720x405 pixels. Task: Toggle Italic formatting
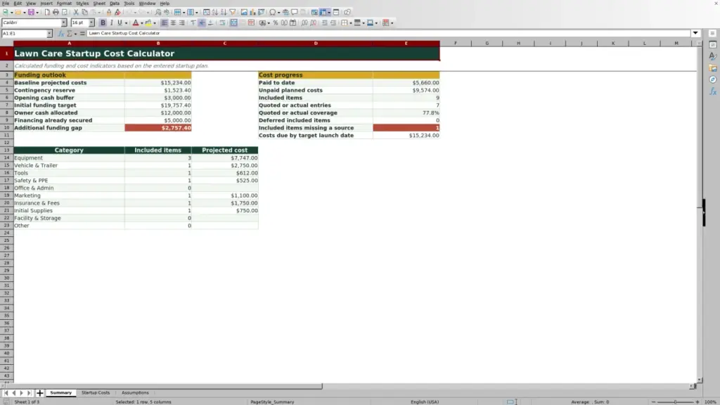pyautogui.click(x=111, y=22)
